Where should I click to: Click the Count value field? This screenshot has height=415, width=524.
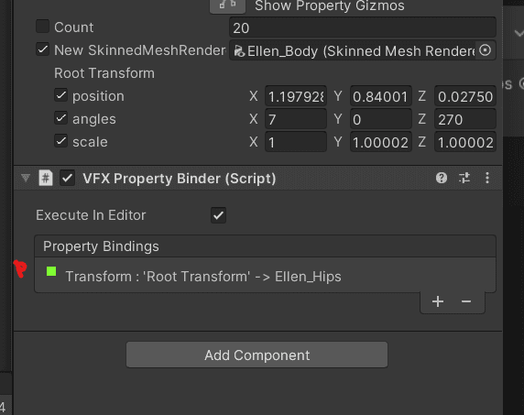point(363,27)
